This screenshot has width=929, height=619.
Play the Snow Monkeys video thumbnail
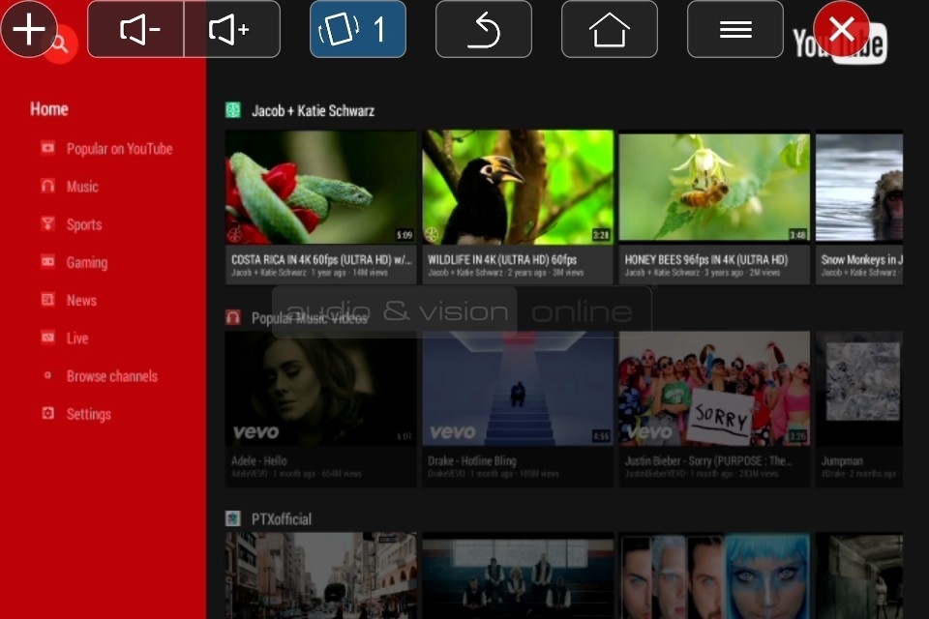859,188
